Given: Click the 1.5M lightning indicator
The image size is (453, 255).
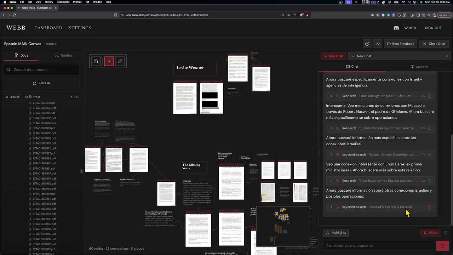Looking at the screenshot, I should (75, 97).
